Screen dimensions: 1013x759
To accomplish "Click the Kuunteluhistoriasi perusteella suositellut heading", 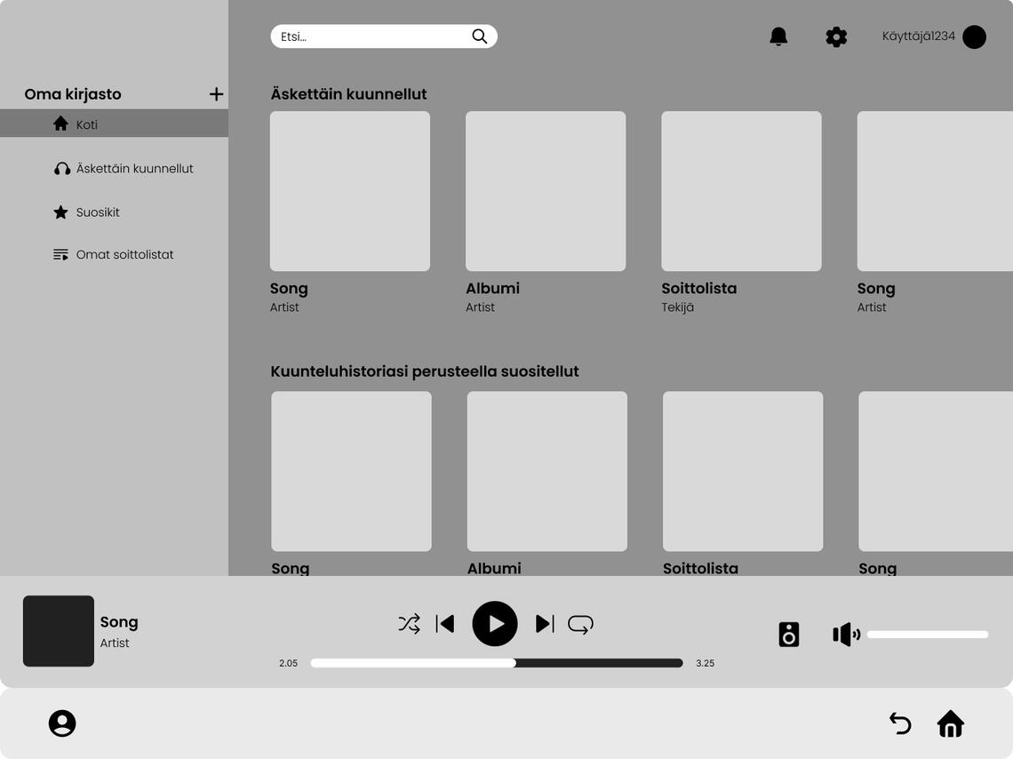I will [x=425, y=372].
